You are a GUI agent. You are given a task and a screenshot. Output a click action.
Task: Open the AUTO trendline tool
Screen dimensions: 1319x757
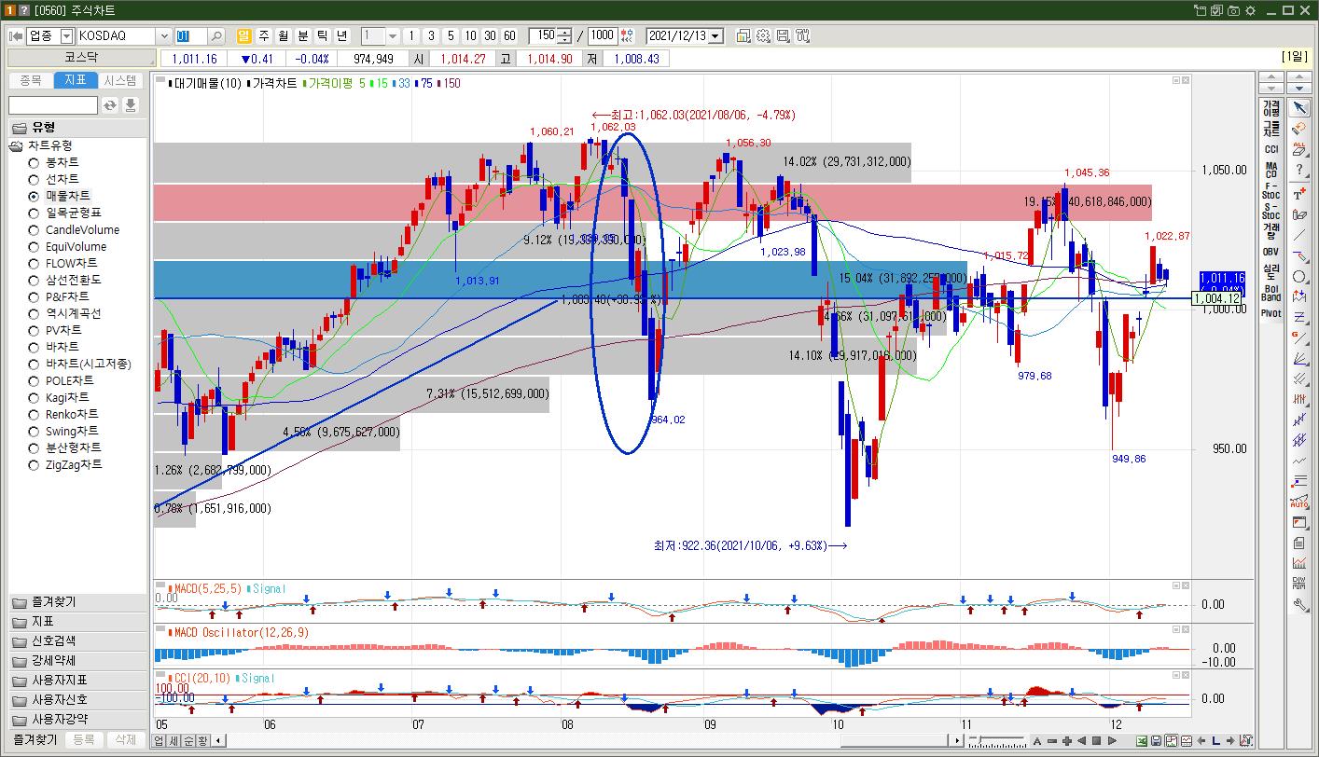pyautogui.click(x=1298, y=502)
